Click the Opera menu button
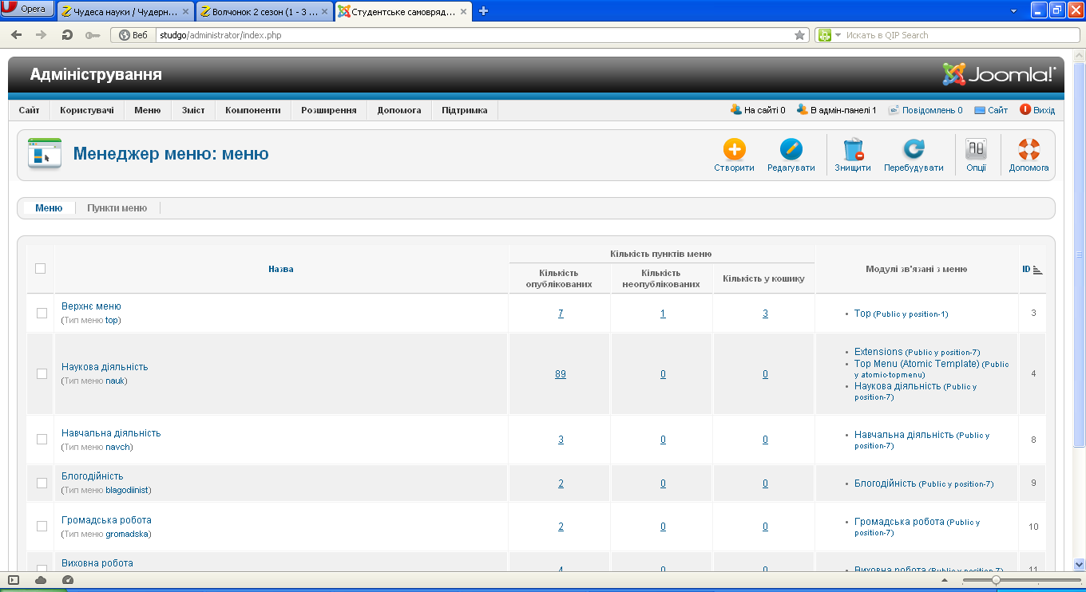The height and width of the screenshot is (592, 1086). (27, 9)
